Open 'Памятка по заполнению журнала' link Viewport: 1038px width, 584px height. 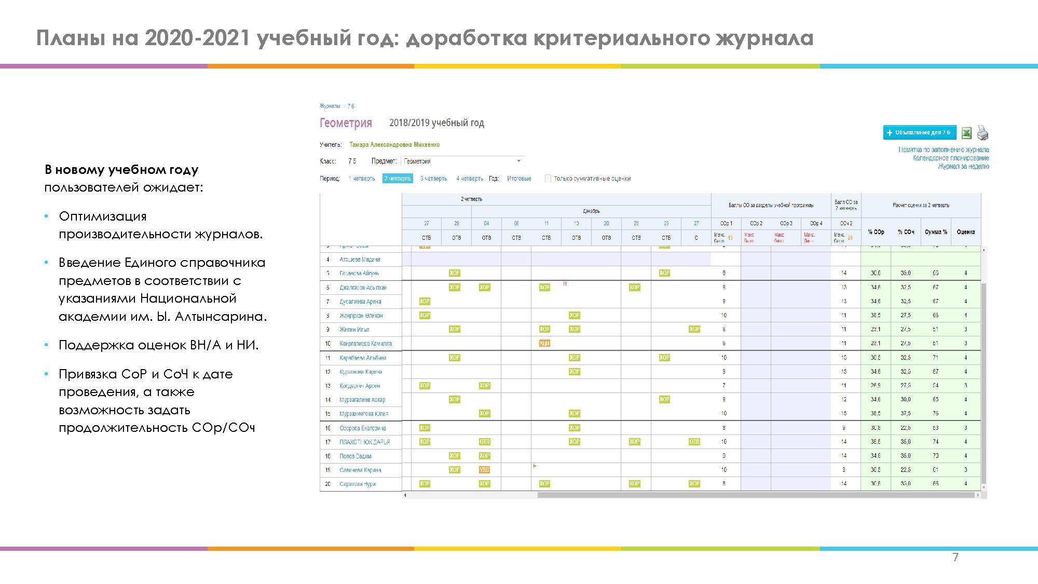944,150
